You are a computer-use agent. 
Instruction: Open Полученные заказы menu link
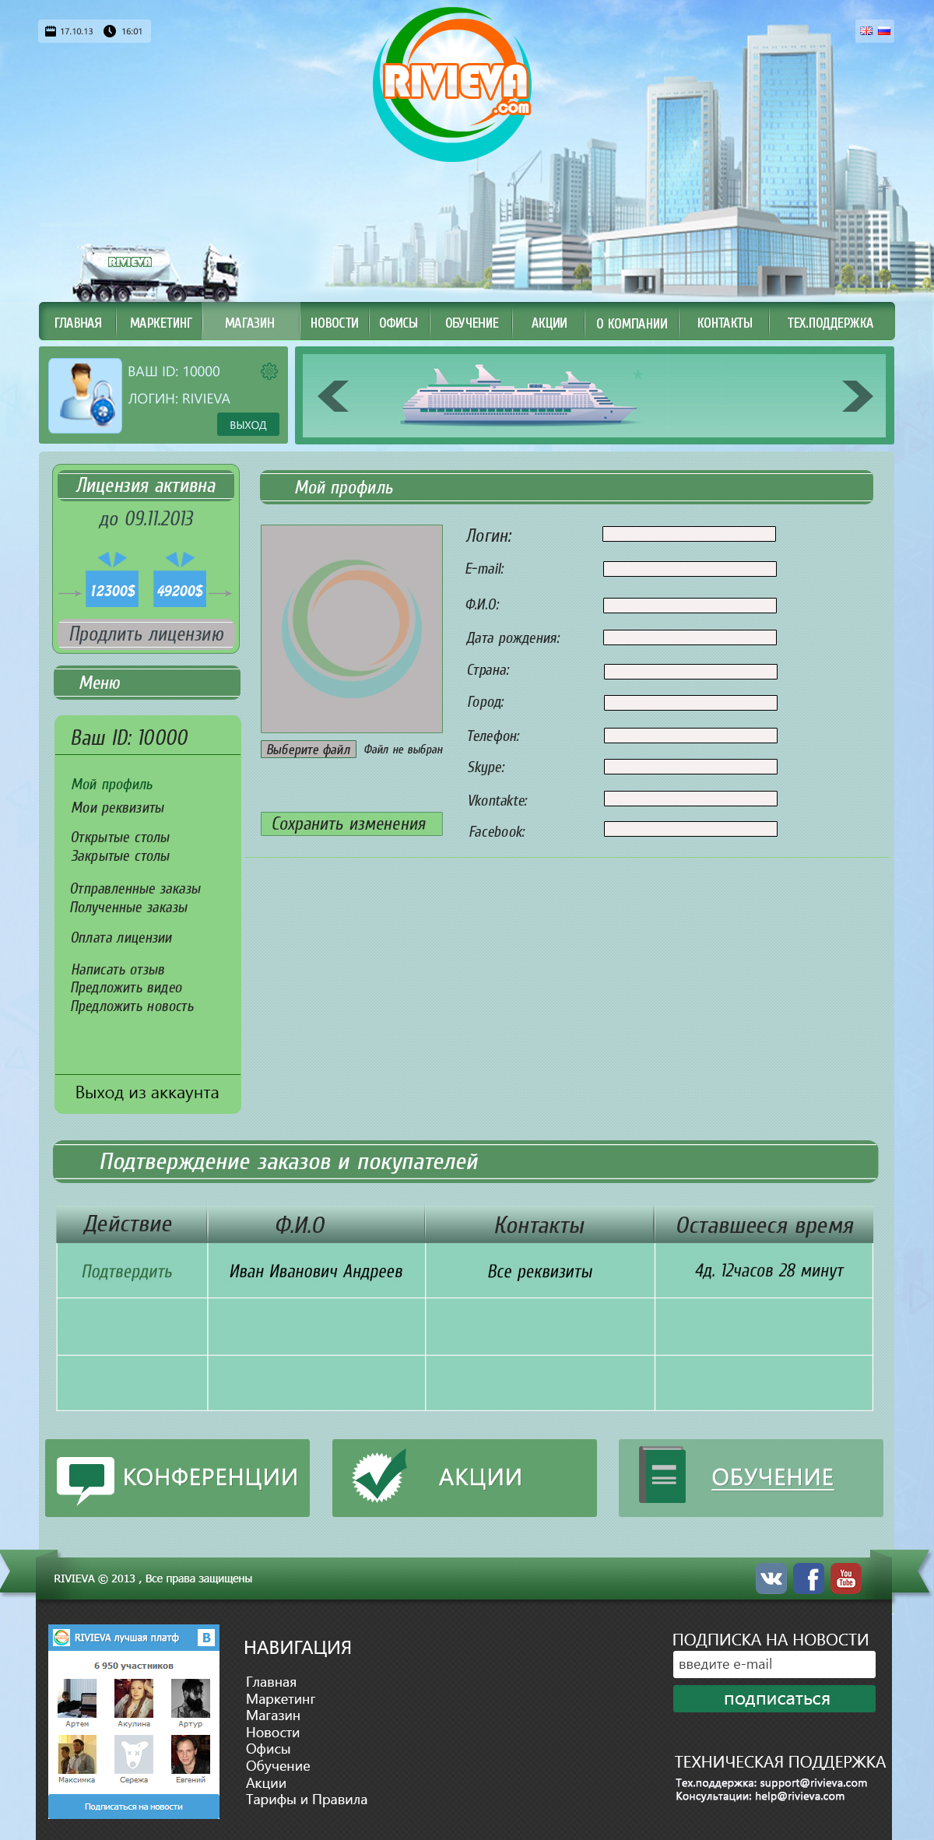[x=128, y=908]
